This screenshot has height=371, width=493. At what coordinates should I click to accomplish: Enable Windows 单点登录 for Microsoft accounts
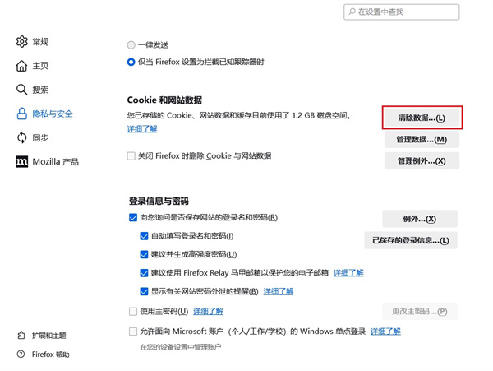[x=133, y=332]
